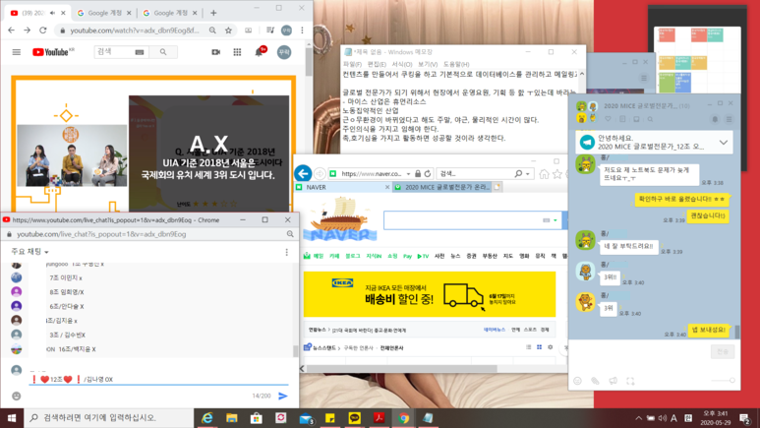This screenshot has width=760, height=428.
Task: Open KakaoTalk from taskbar
Action: [x=354, y=418]
